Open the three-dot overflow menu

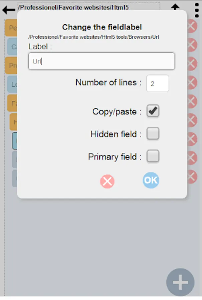197,10
